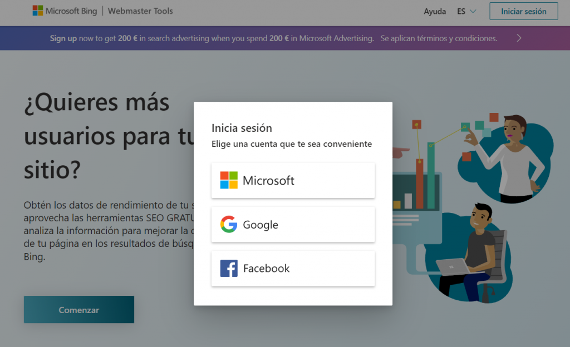Viewport: 570px width, 347px height.
Task: Click the 'Elige una cuenta' subtitle text
Action: click(x=292, y=143)
